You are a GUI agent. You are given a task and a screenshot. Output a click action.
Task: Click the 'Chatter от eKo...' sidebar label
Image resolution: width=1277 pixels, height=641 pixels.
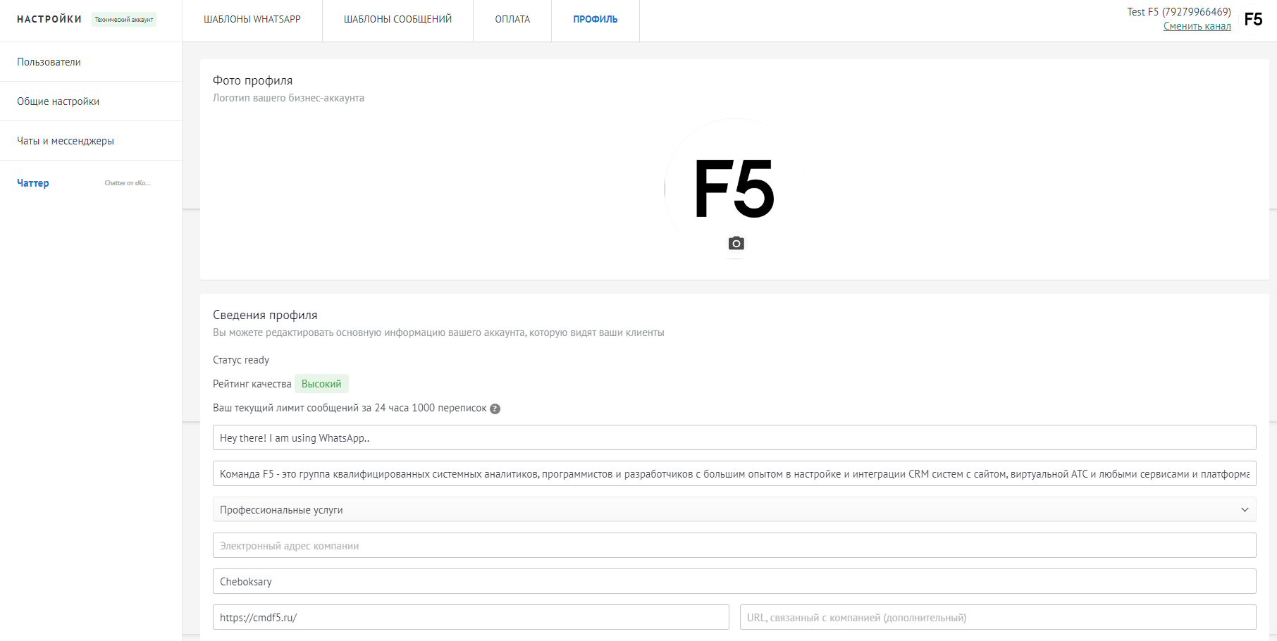[x=128, y=183]
